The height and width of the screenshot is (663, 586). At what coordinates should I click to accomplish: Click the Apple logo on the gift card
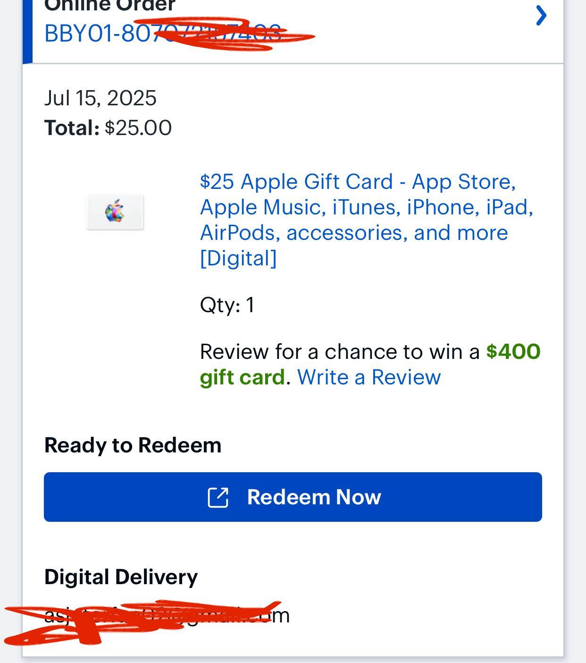point(114,212)
